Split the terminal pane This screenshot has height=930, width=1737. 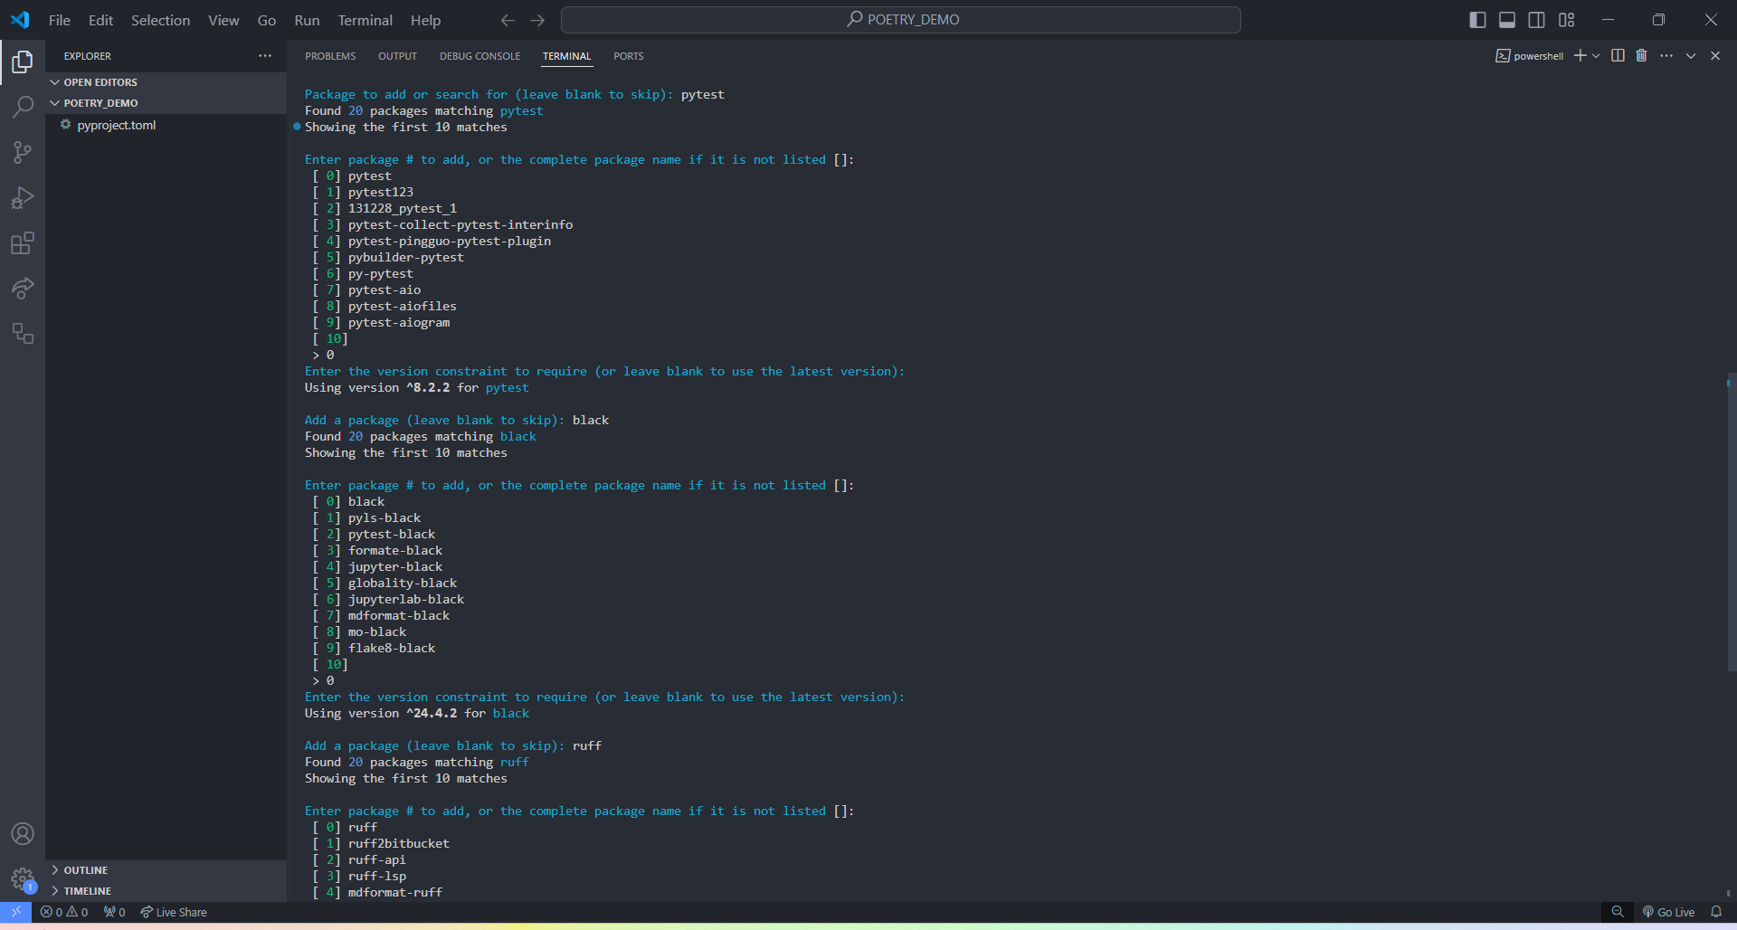coord(1618,56)
